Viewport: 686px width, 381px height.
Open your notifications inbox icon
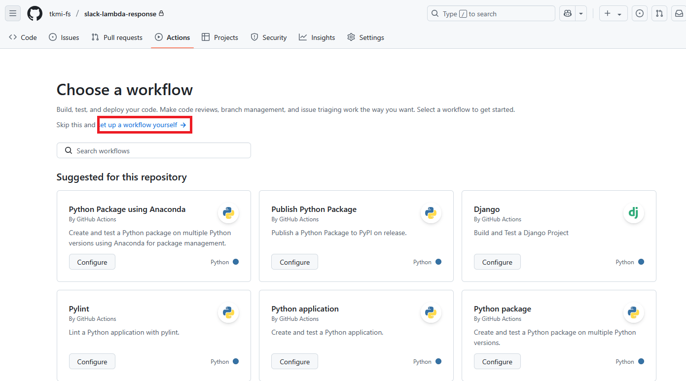[679, 13]
